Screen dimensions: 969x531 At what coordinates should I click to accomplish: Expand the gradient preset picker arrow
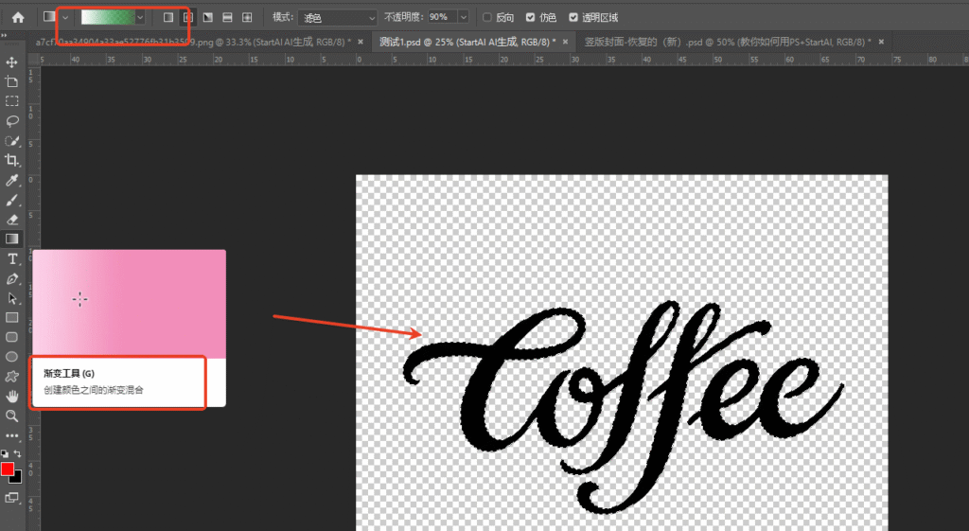(141, 17)
